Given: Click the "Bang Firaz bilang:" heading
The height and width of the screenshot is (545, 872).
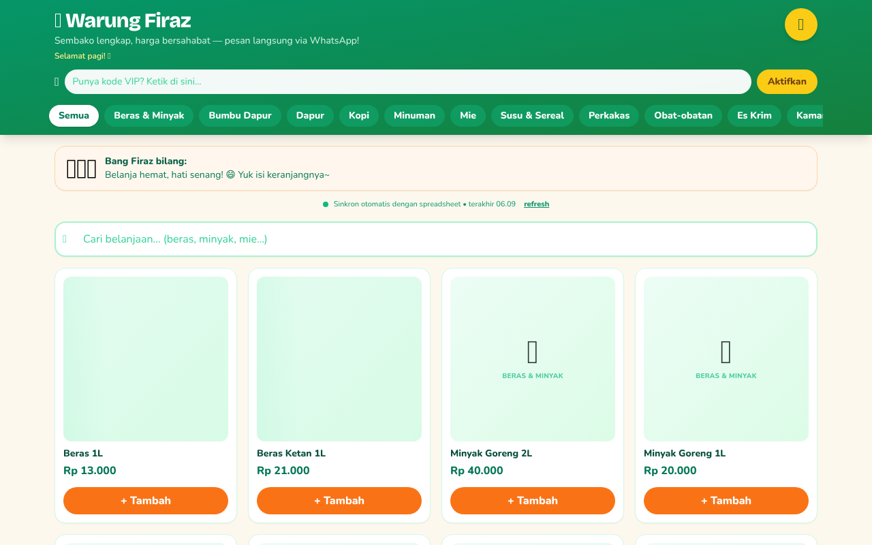Looking at the screenshot, I should click(x=146, y=161).
